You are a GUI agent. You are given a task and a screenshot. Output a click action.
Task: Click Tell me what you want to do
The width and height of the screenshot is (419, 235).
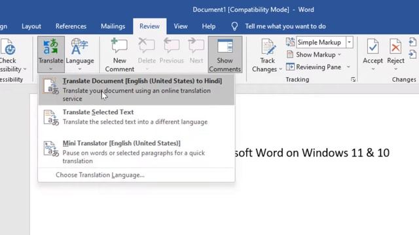click(285, 26)
